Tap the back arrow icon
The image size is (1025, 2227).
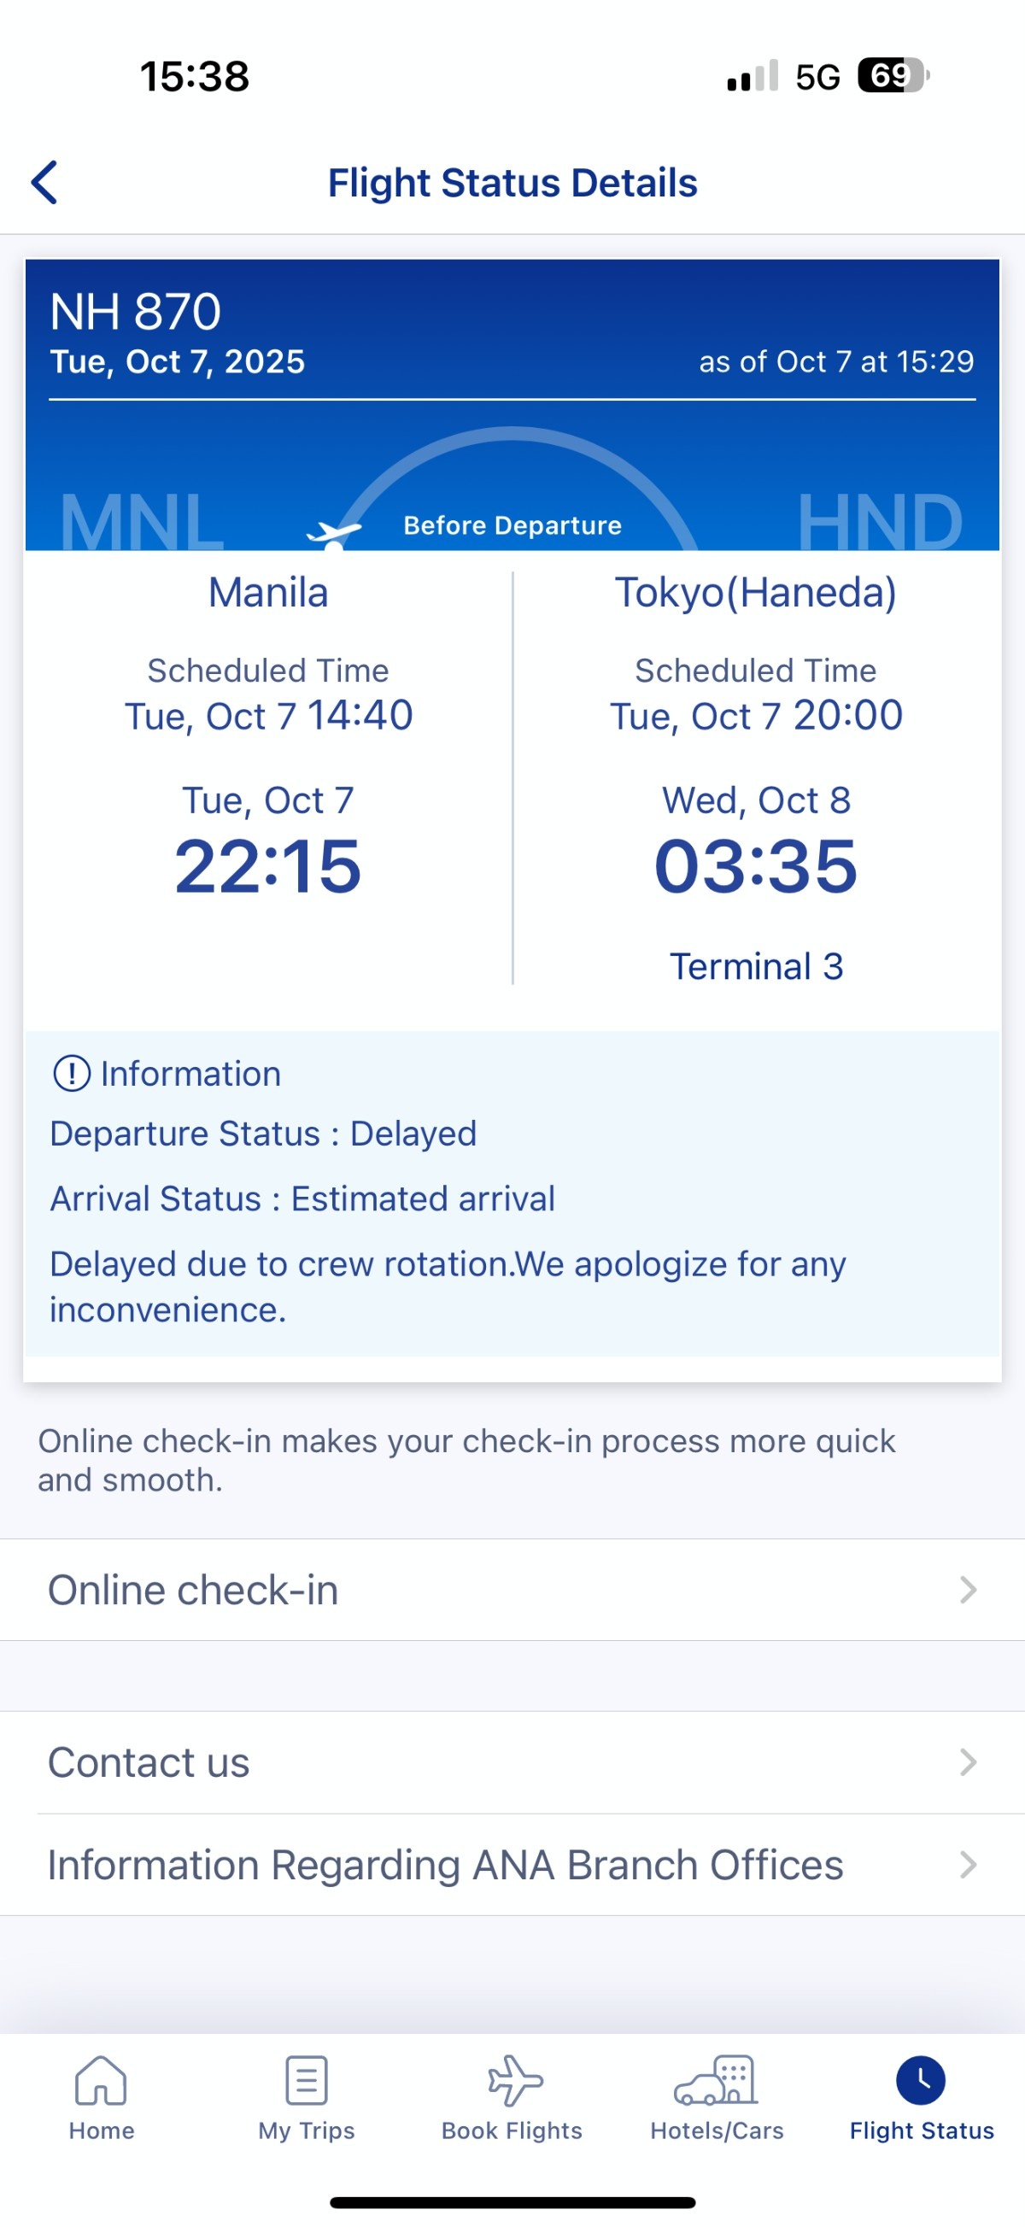pos(45,183)
